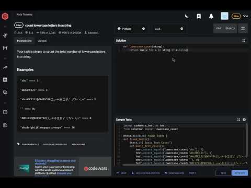Toggle fullscreen layout icon next to EMACS
This screenshot has width=251, height=188.
pos(243,28)
